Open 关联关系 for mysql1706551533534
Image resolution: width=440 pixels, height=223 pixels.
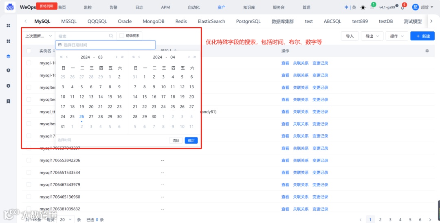click(x=301, y=172)
